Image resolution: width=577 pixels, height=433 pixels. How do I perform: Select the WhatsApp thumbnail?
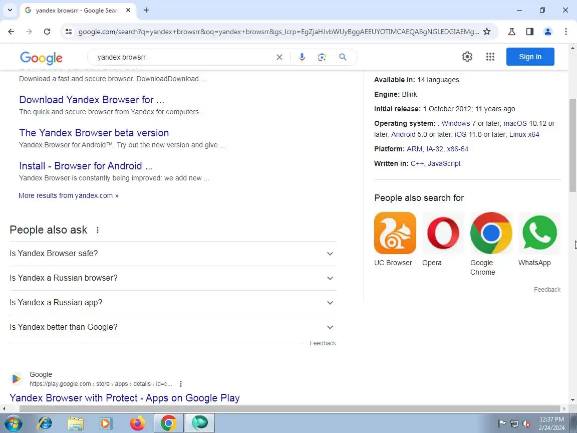coord(539,233)
